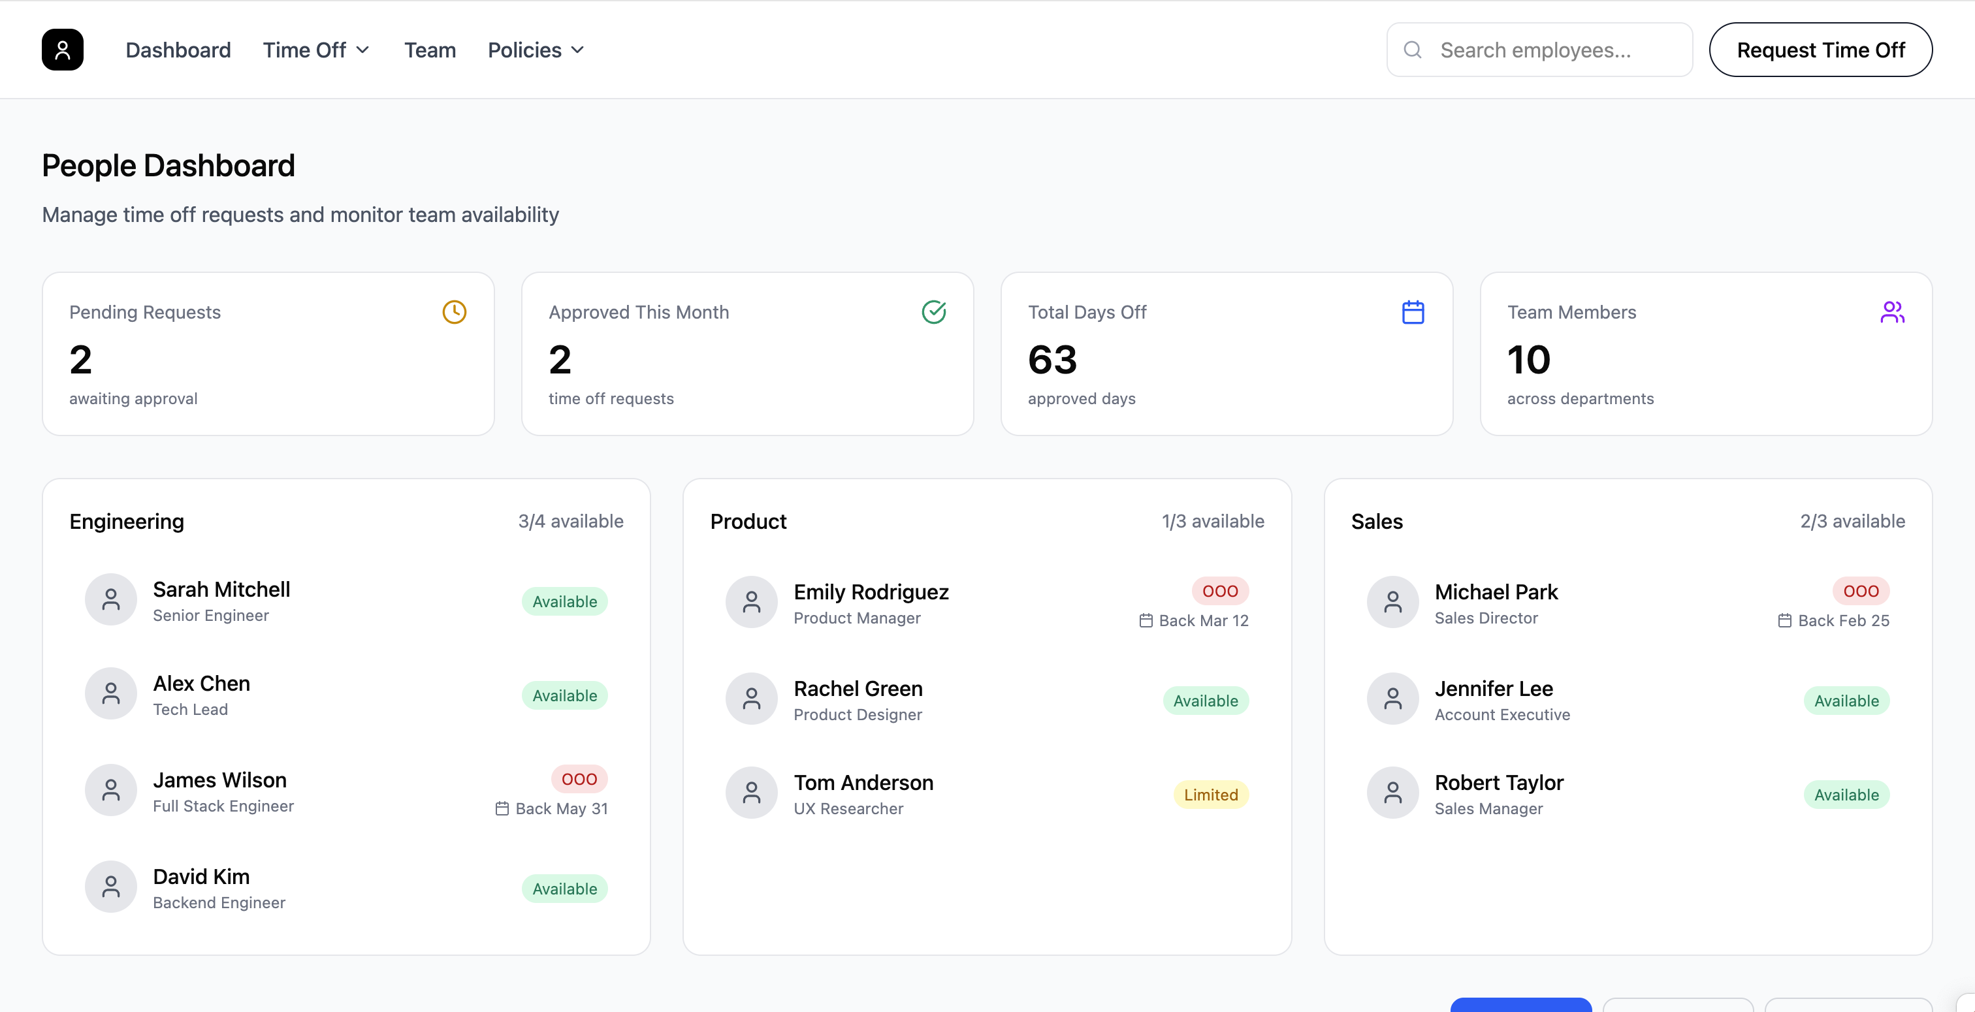This screenshot has width=1975, height=1012.
Task: Click David Kim's profile avatar
Action: pyautogui.click(x=111, y=886)
